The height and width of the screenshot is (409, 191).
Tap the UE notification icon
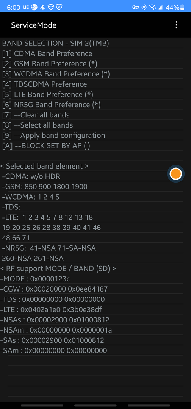25,7
